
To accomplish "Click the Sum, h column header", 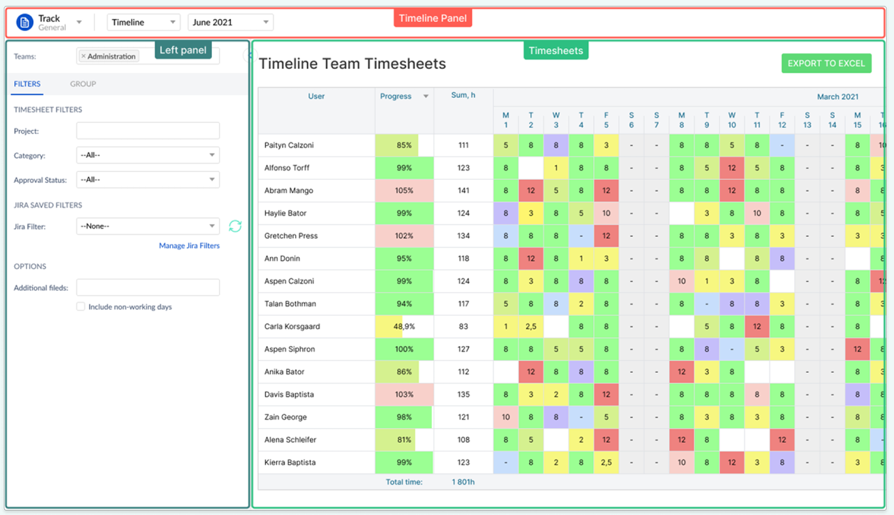I will [463, 95].
